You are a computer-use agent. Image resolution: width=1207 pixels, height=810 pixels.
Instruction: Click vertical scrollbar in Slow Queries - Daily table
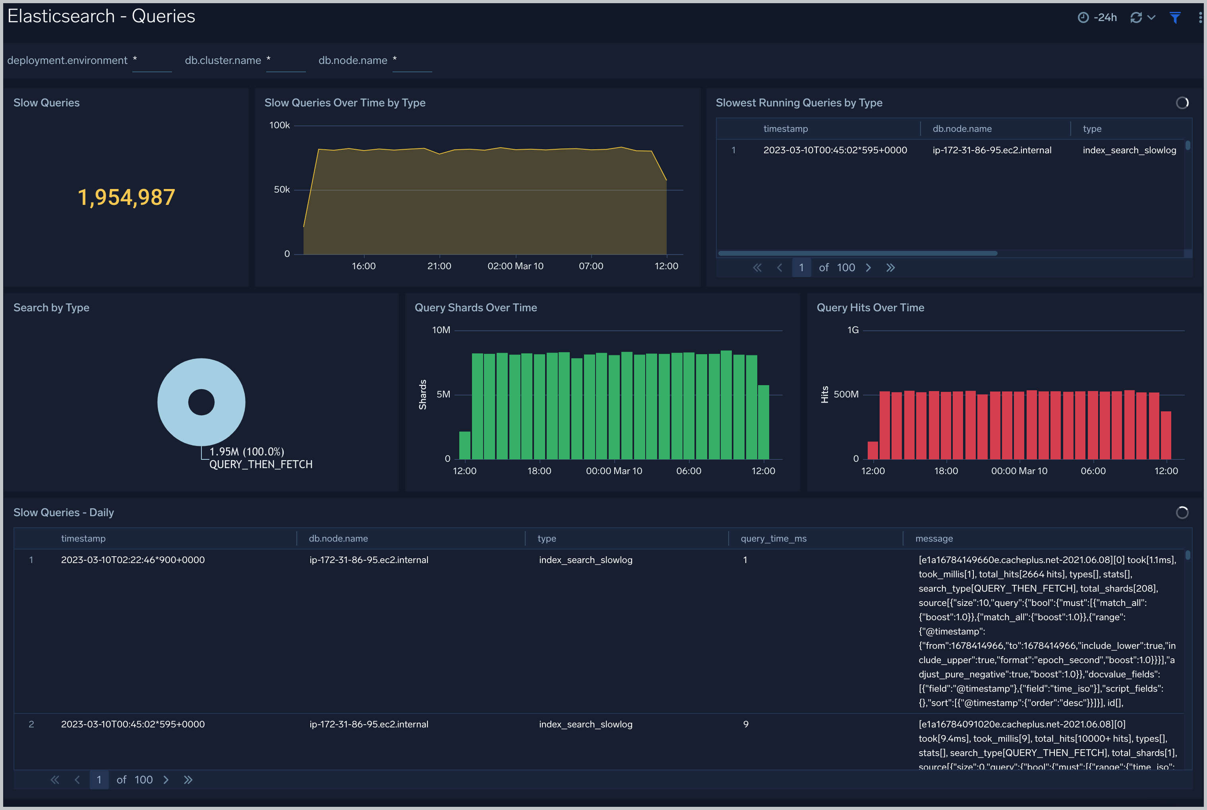tap(1188, 555)
